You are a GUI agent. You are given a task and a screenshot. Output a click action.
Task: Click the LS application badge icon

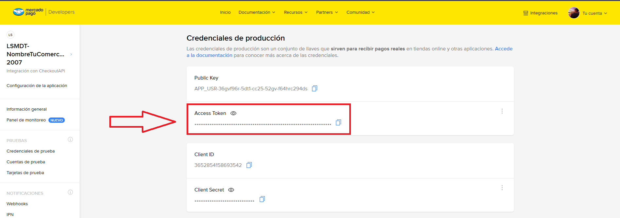10,35
